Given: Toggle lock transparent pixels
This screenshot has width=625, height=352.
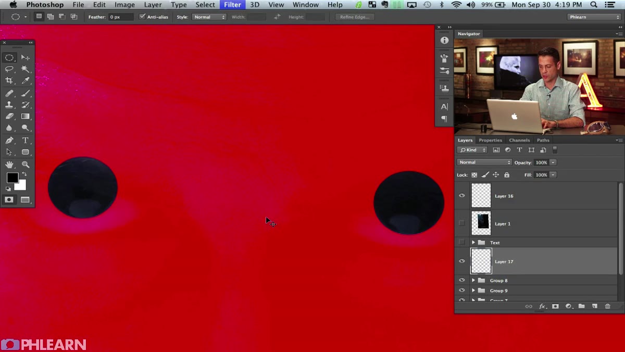Looking at the screenshot, I should click(474, 175).
